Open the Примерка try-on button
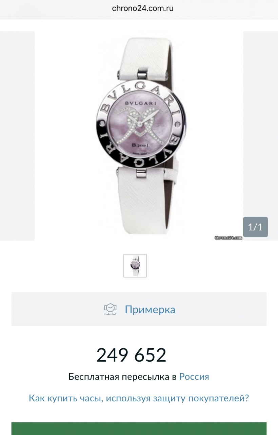The height and width of the screenshot is (435, 278). tap(139, 309)
